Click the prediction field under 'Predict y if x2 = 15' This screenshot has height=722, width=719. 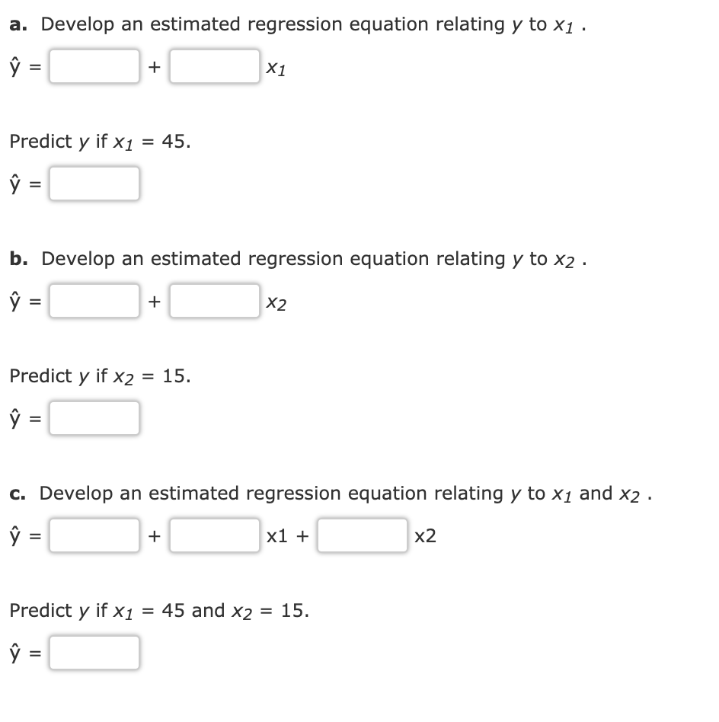coord(94,417)
